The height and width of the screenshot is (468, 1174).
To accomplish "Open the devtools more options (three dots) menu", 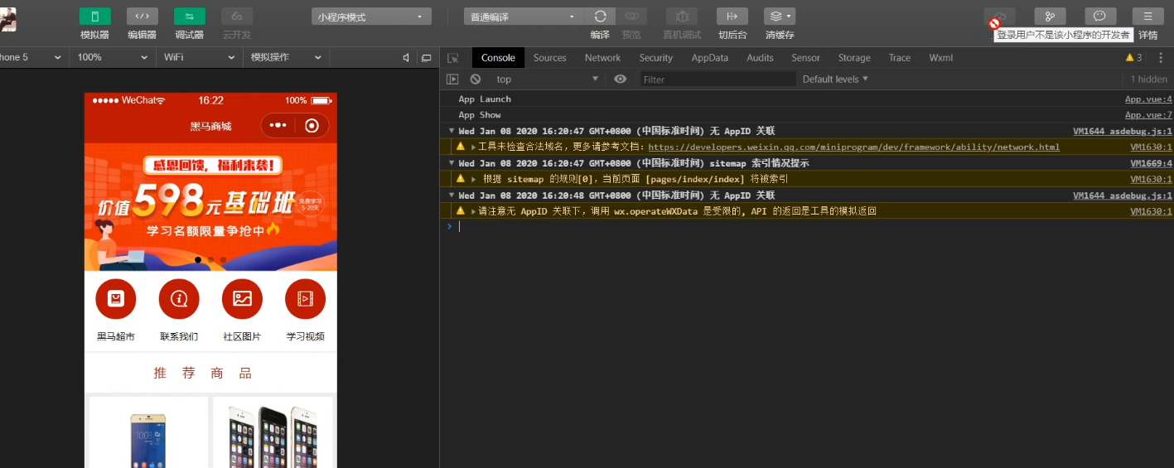I will coord(1160,58).
